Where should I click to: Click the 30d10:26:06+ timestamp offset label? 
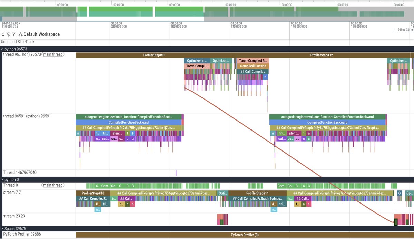coord(11,23)
